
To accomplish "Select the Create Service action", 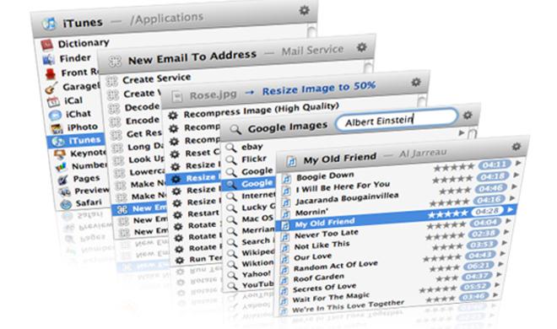I will (156, 78).
